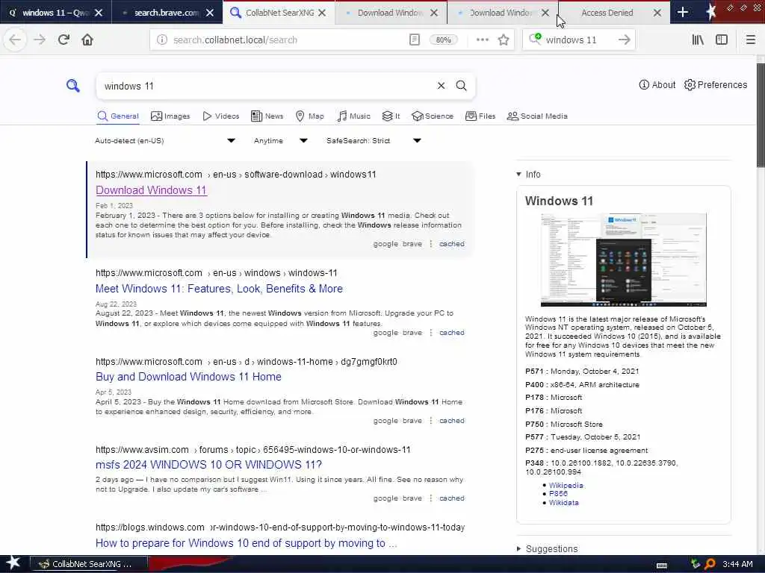Open the Wikipedia link in Info box
765x573 pixels.
pyautogui.click(x=566, y=485)
